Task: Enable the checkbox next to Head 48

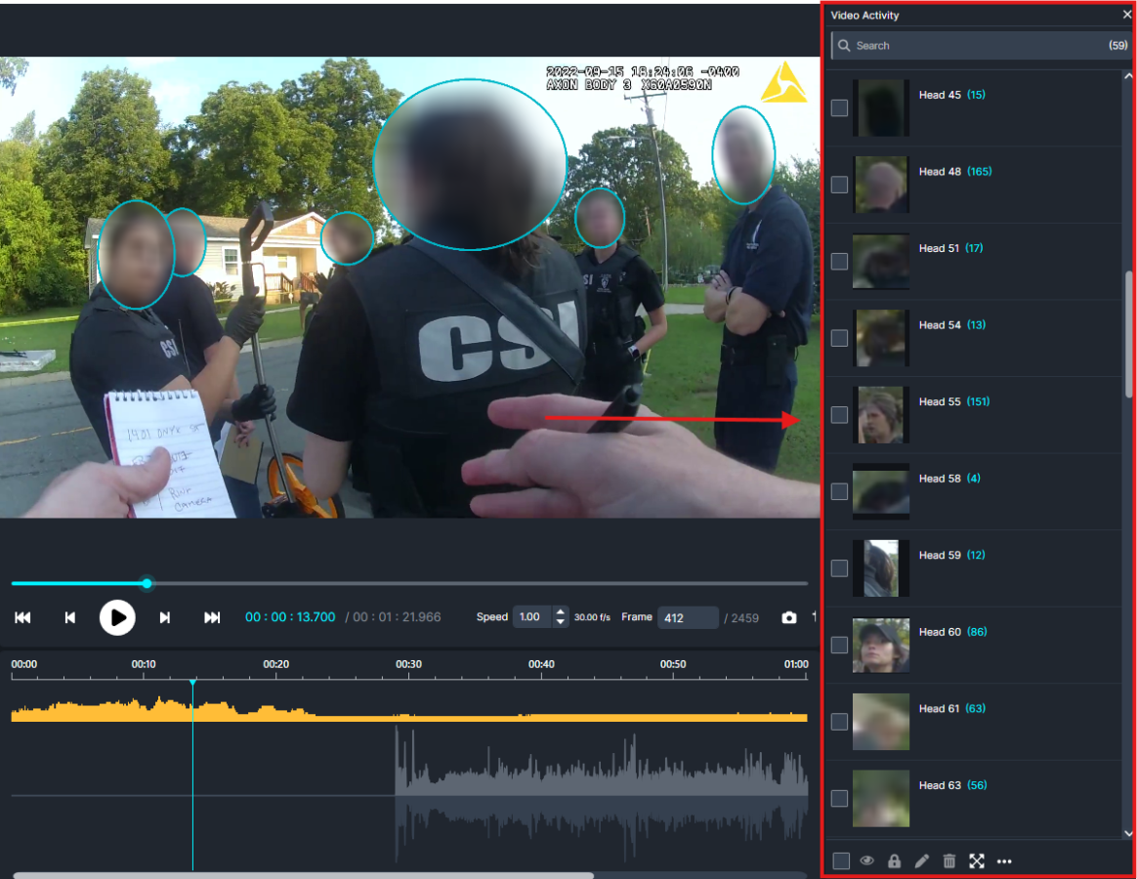Action: [x=839, y=185]
